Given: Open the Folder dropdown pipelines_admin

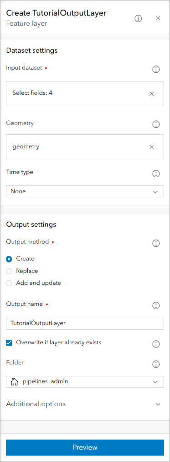Looking at the screenshot, I should click(x=85, y=381).
